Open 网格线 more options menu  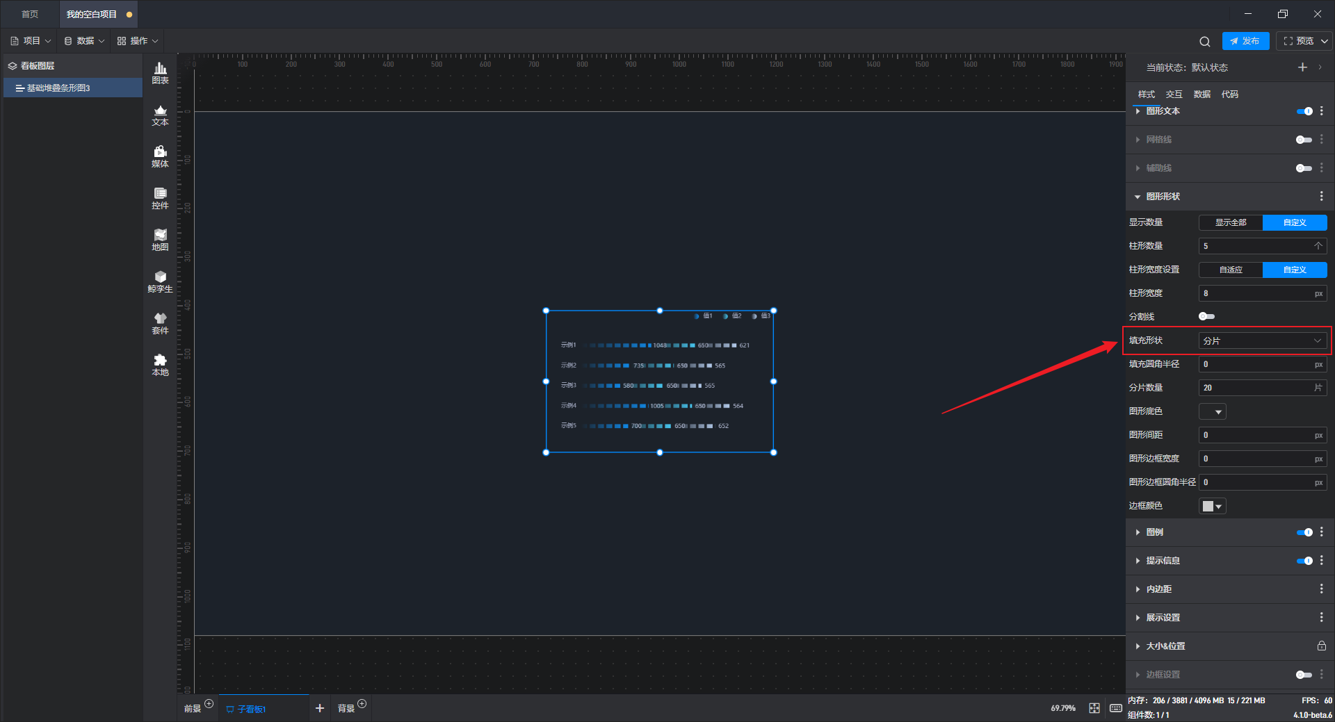click(x=1322, y=140)
